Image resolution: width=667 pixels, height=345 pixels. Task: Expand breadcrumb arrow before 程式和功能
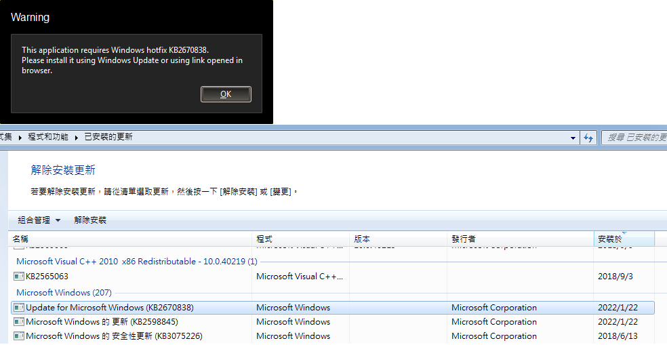click(x=20, y=138)
